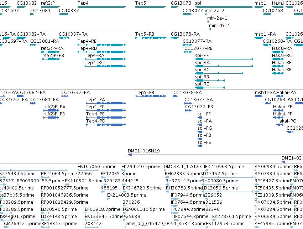This screenshot has height=229, width=303.
Task: Click the Tep4-RD transcript label
Action: [x=87, y=48]
